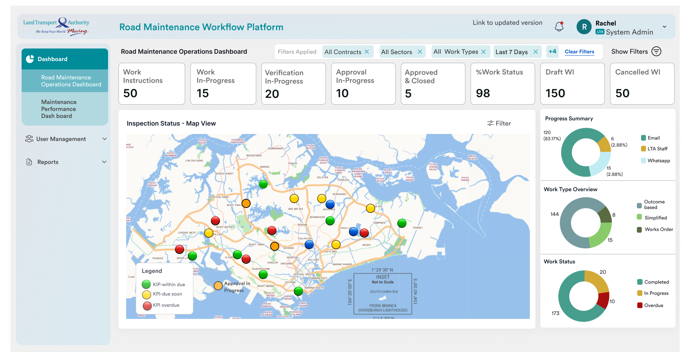Expand the user profile dropdown chevron
This screenshot has height=359, width=693.
coord(664,27)
